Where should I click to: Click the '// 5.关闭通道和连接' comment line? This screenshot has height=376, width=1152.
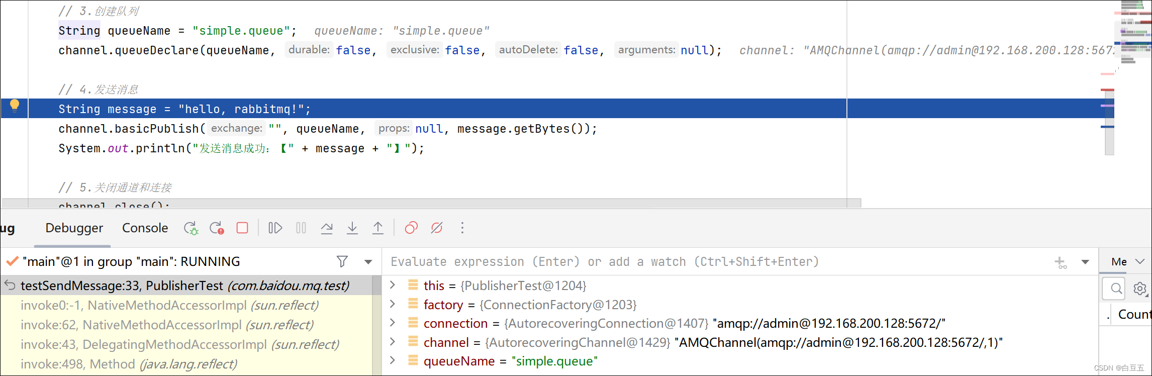coord(115,187)
